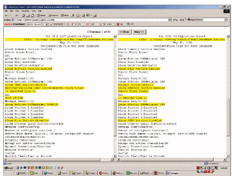Click the Next >> difference button
Image resolution: width=232 pixels, height=176 pixels.
139,32
